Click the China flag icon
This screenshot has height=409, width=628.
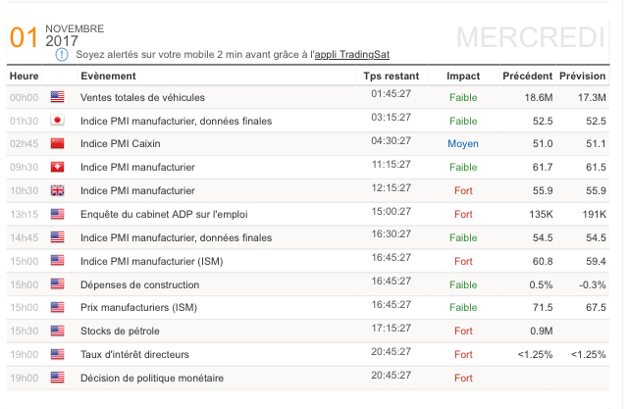click(x=57, y=144)
